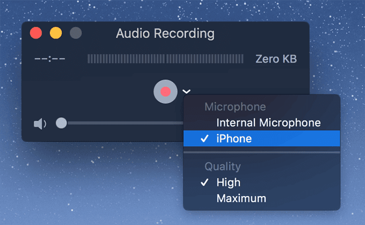Start recording with the red record button
The image size is (365, 225).
pyautogui.click(x=165, y=92)
